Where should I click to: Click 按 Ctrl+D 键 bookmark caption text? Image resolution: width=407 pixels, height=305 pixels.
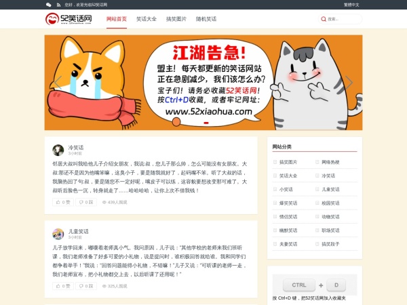coord(309,298)
